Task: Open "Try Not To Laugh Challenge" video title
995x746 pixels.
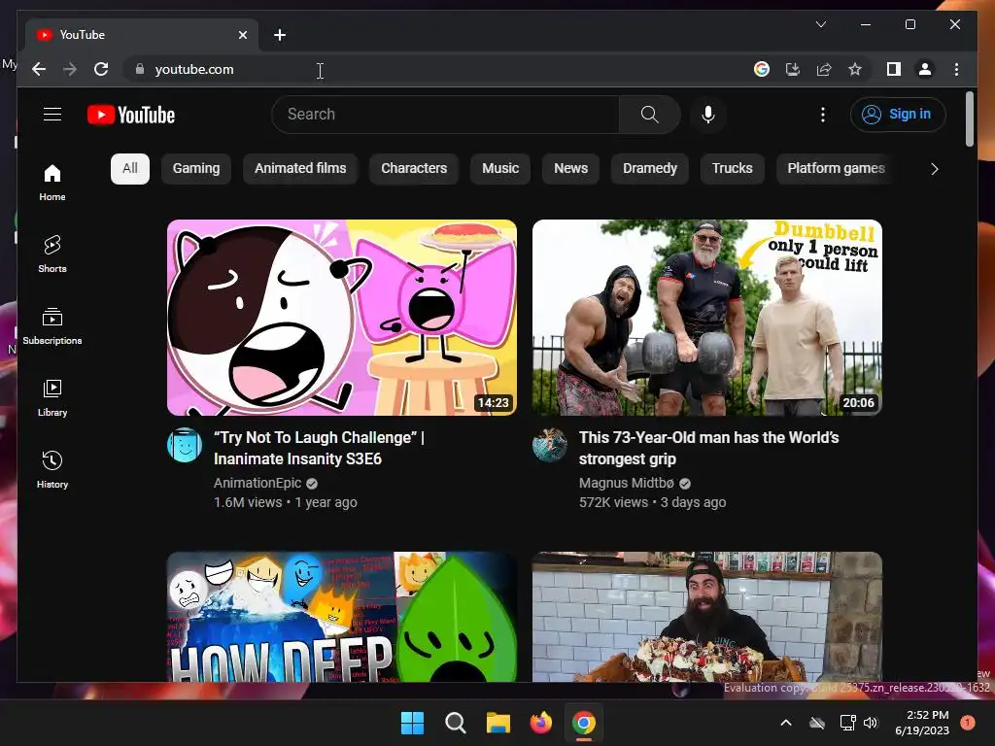Action: [x=319, y=448]
